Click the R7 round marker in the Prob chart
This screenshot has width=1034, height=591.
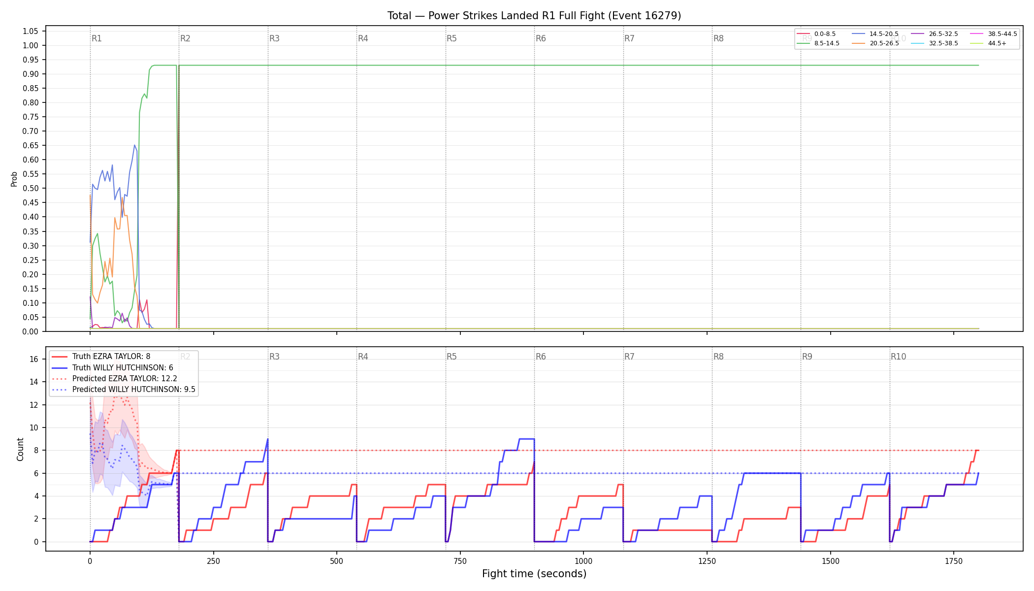click(629, 38)
